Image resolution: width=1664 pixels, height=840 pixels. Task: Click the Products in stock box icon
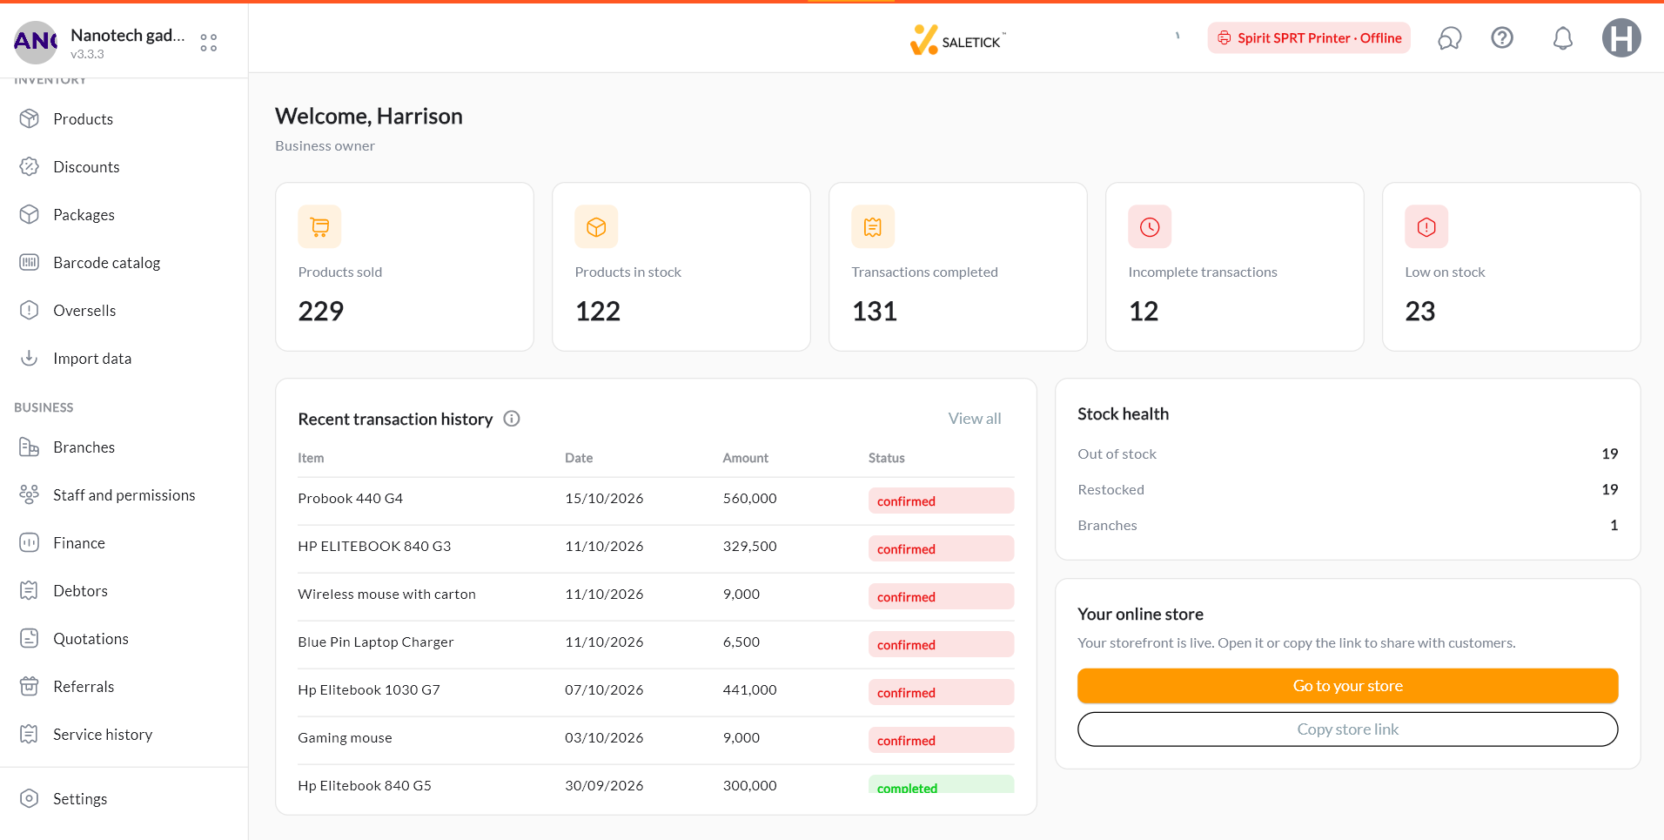pyautogui.click(x=596, y=227)
